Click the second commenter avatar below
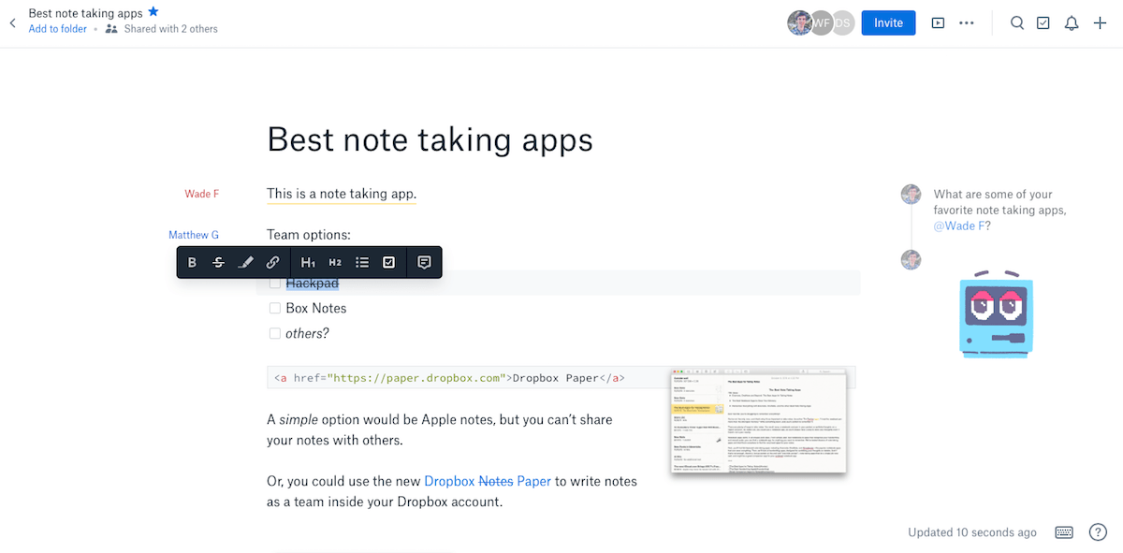Viewport: 1123px width, 553px height. [911, 259]
